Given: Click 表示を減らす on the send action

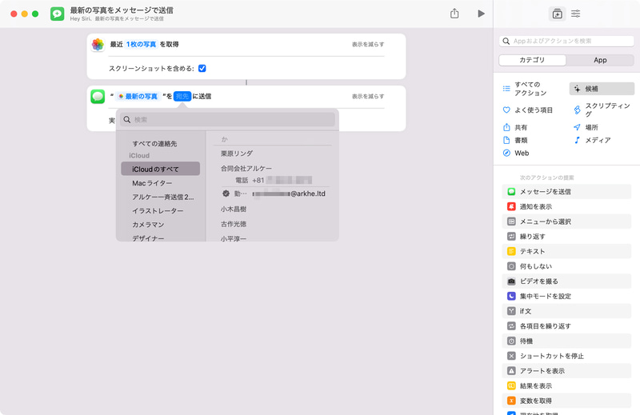Looking at the screenshot, I should pos(368,96).
